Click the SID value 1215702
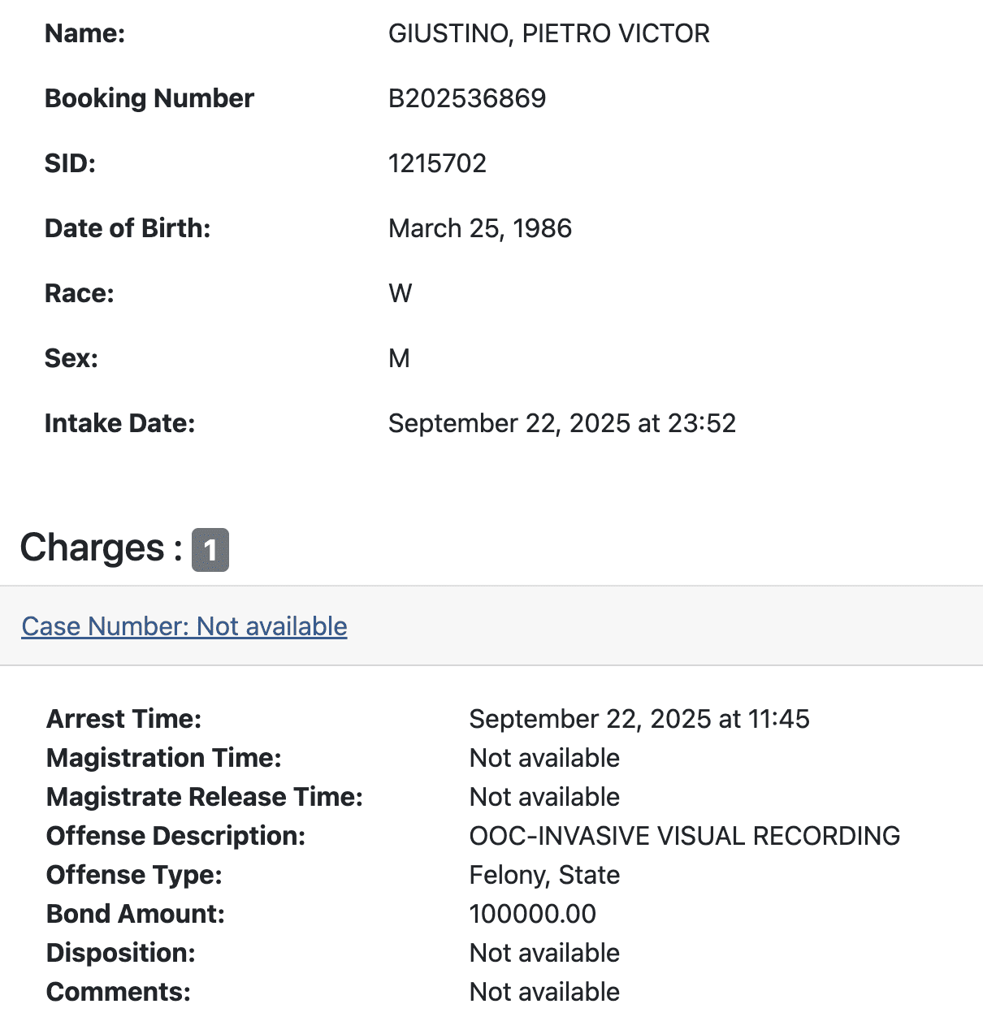 (437, 163)
